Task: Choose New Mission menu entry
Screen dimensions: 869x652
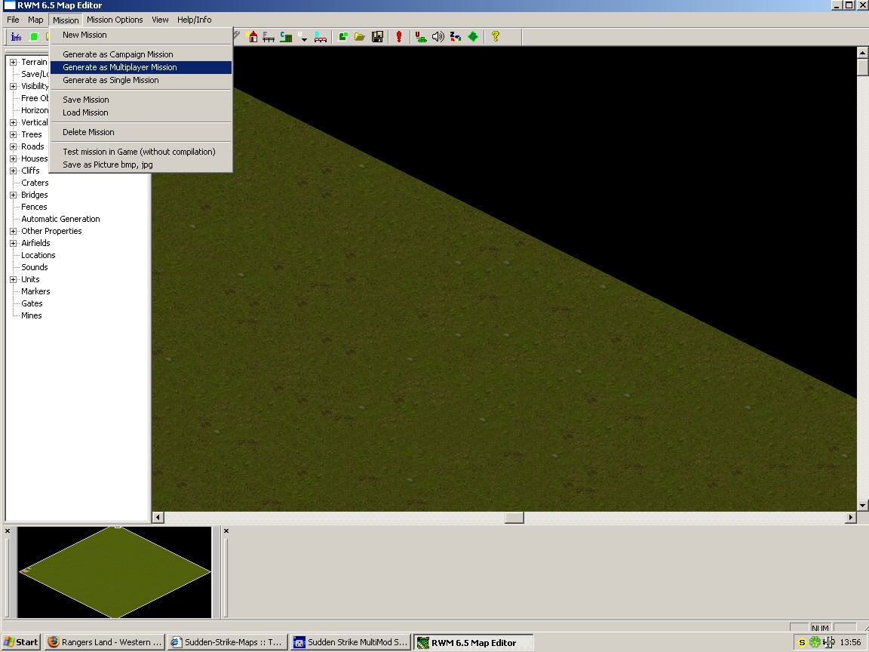Action: (141, 35)
